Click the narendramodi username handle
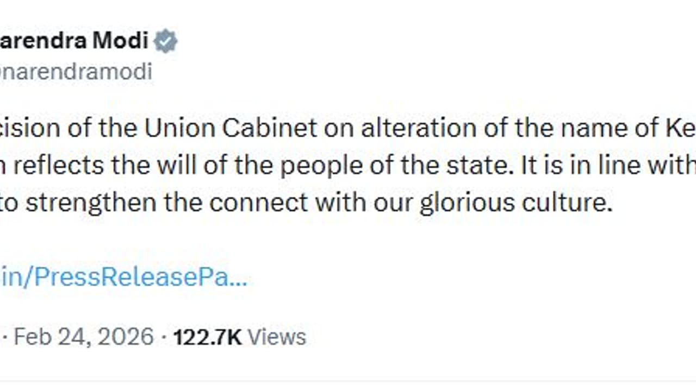Image resolution: width=696 pixels, height=391 pixels. 76,72
